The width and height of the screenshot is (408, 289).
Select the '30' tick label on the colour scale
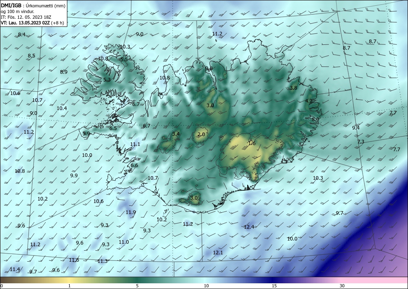coord(342,286)
